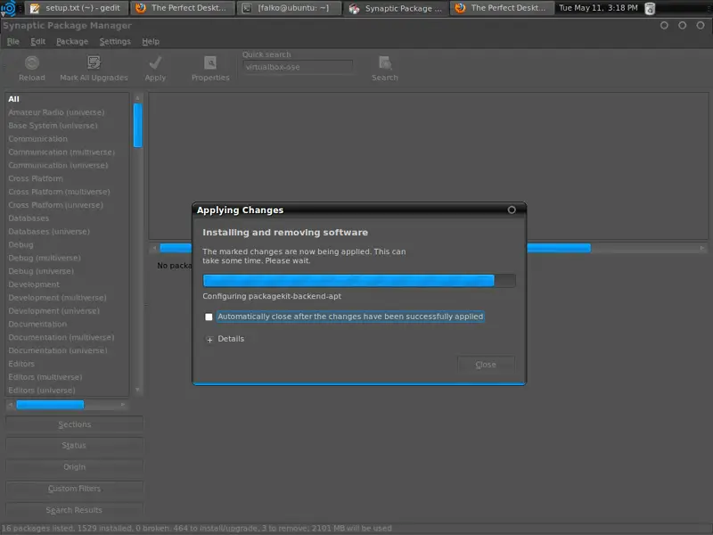The width and height of the screenshot is (713, 535).
Task: Click the packages listed status bar text
Action: (196, 528)
